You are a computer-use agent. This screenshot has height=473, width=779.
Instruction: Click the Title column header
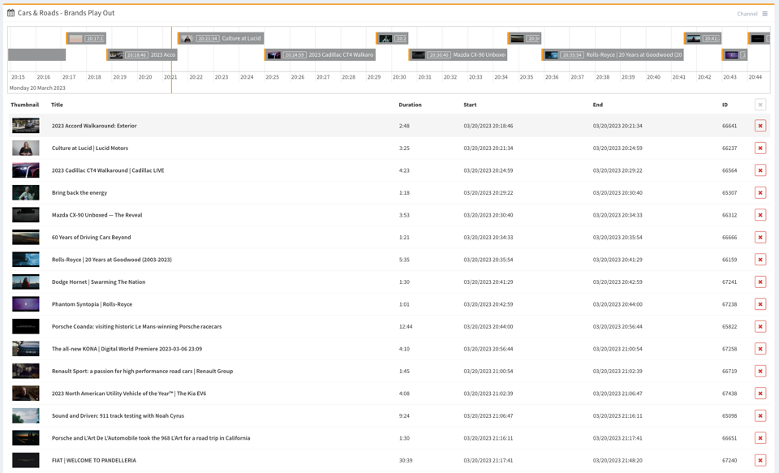click(x=57, y=105)
